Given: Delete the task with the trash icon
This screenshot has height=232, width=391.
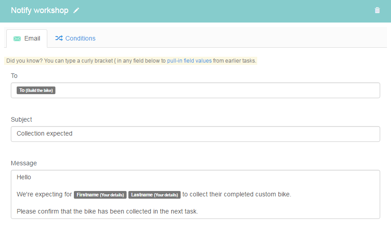Looking at the screenshot, I should click(x=377, y=10).
